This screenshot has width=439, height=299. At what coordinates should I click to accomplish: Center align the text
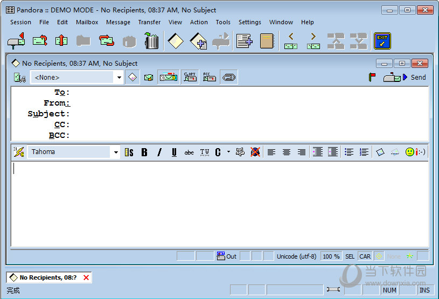(x=287, y=152)
